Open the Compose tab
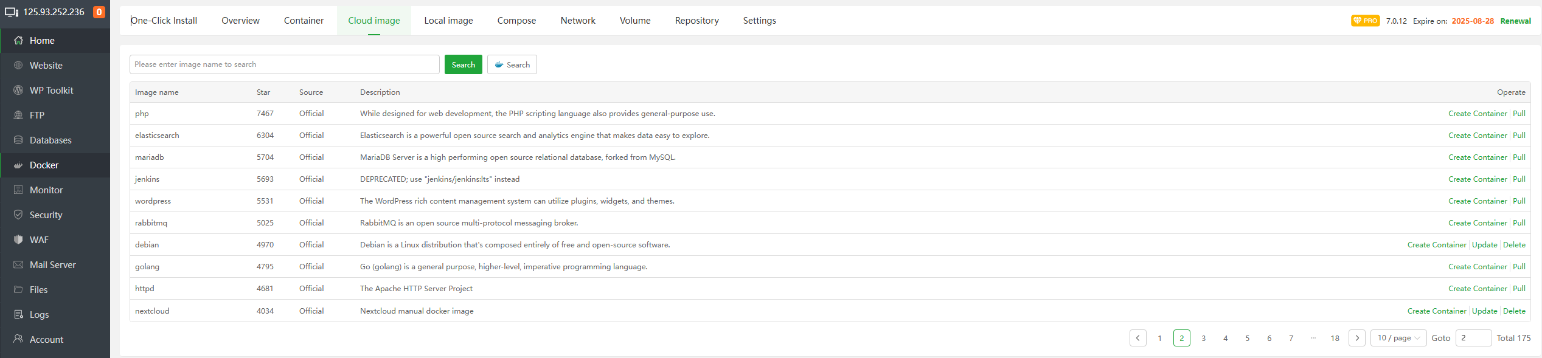The image size is (1542, 358). (516, 21)
